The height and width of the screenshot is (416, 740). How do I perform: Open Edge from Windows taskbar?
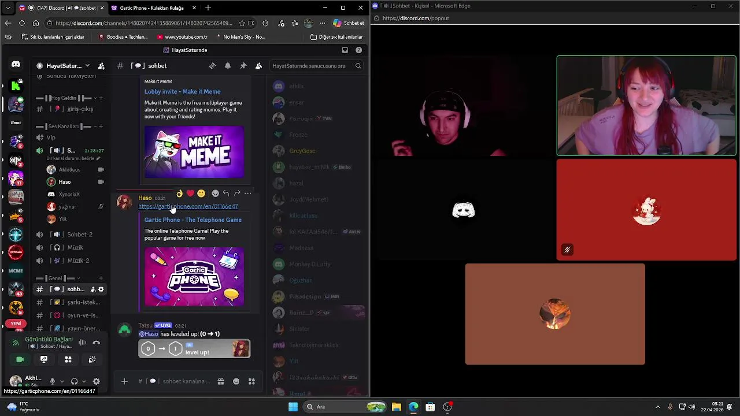point(413,407)
